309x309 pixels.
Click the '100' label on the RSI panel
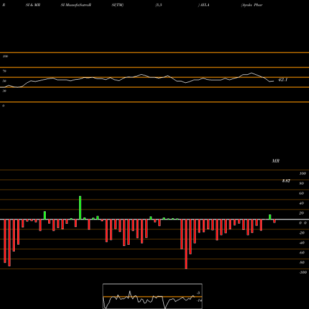point(5,56)
